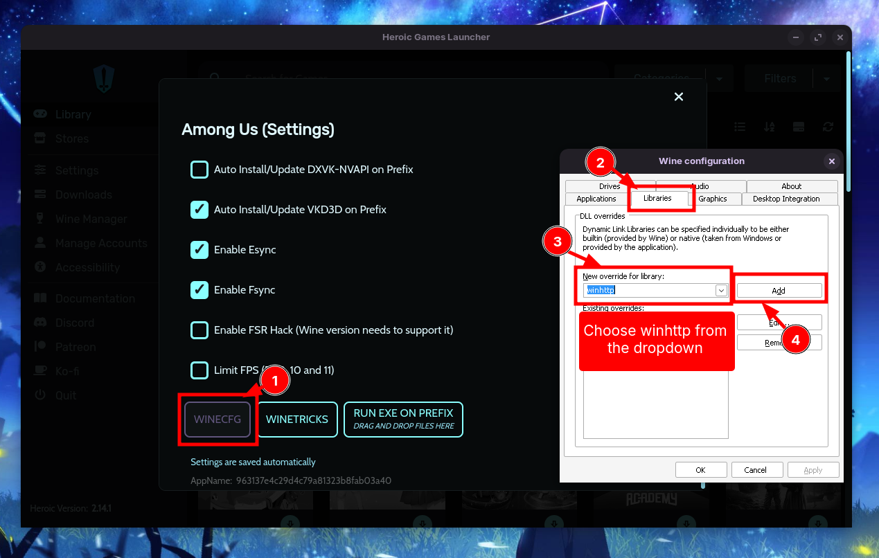Click the 'Heroic Version: 2.14.1' label
The width and height of the screenshot is (879, 558).
71,508
